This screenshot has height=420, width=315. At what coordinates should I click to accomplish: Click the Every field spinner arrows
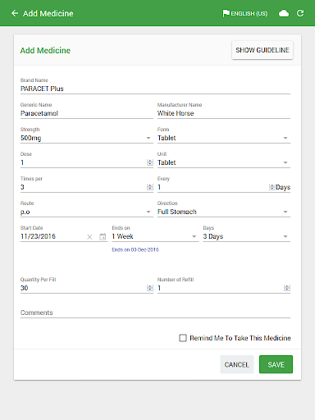(x=272, y=187)
